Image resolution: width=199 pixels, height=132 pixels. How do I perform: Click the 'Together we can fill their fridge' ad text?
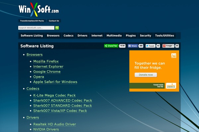point(150,65)
